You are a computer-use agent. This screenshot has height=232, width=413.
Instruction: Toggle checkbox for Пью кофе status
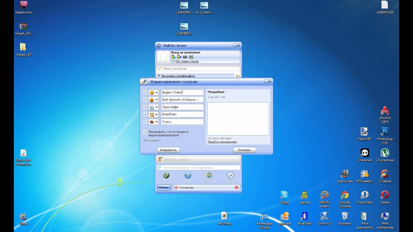[145, 107]
